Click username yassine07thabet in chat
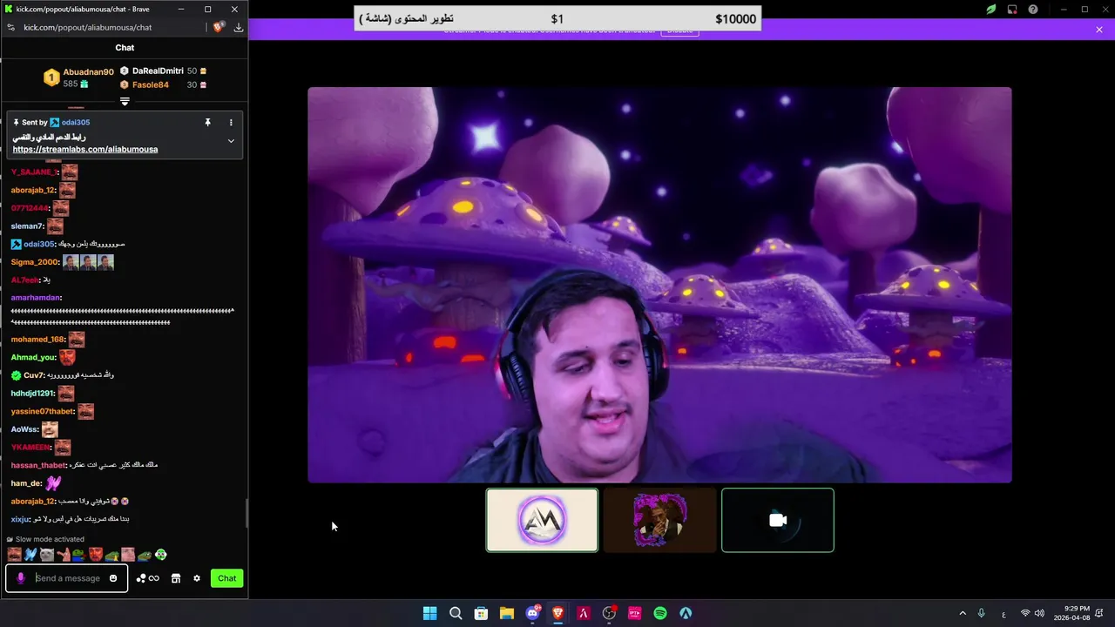The width and height of the screenshot is (1115, 627). tap(43, 411)
